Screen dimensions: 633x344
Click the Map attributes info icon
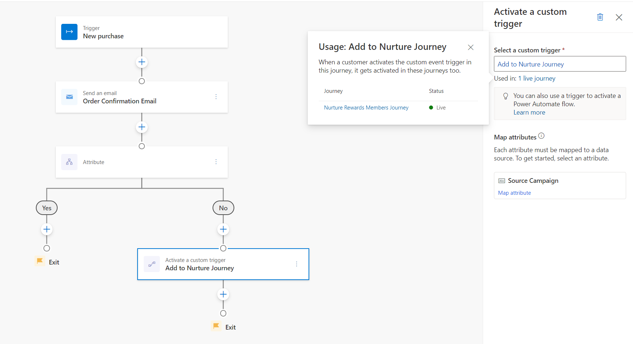[x=541, y=136]
